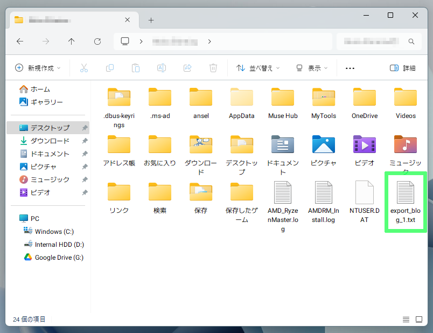Open the 表示 view dropdown
Viewport: 433px width, 333px height.
[x=312, y=68]
